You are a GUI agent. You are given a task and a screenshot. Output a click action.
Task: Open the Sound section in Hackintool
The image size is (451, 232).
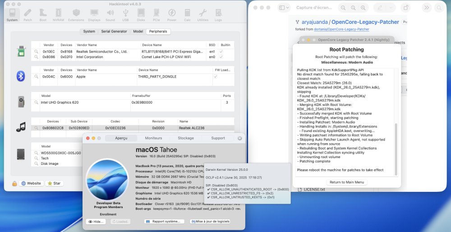(110, 15)
